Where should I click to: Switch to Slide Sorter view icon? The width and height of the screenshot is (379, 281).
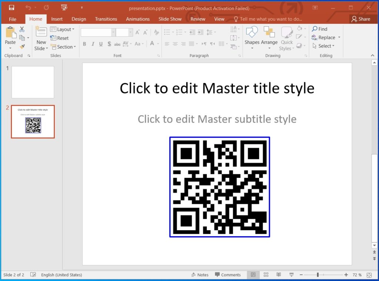pyautogui.click(x=266, y=275)
